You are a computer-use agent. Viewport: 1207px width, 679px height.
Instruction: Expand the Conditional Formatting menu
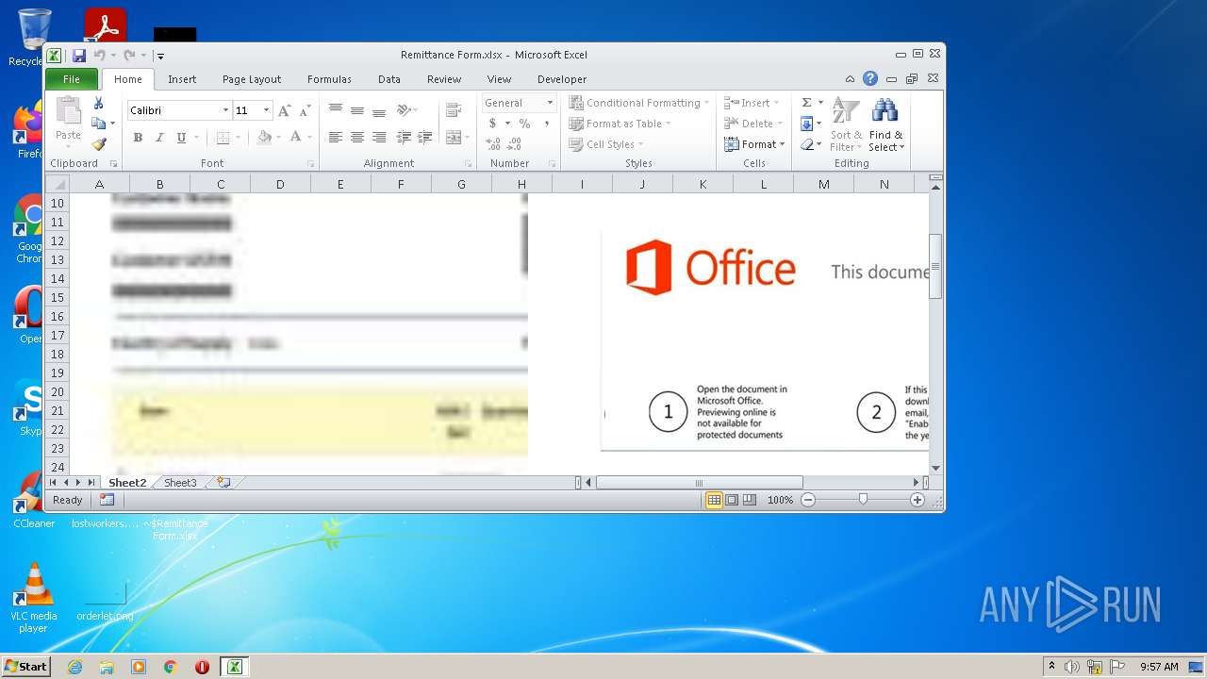[x=638, y=103]
